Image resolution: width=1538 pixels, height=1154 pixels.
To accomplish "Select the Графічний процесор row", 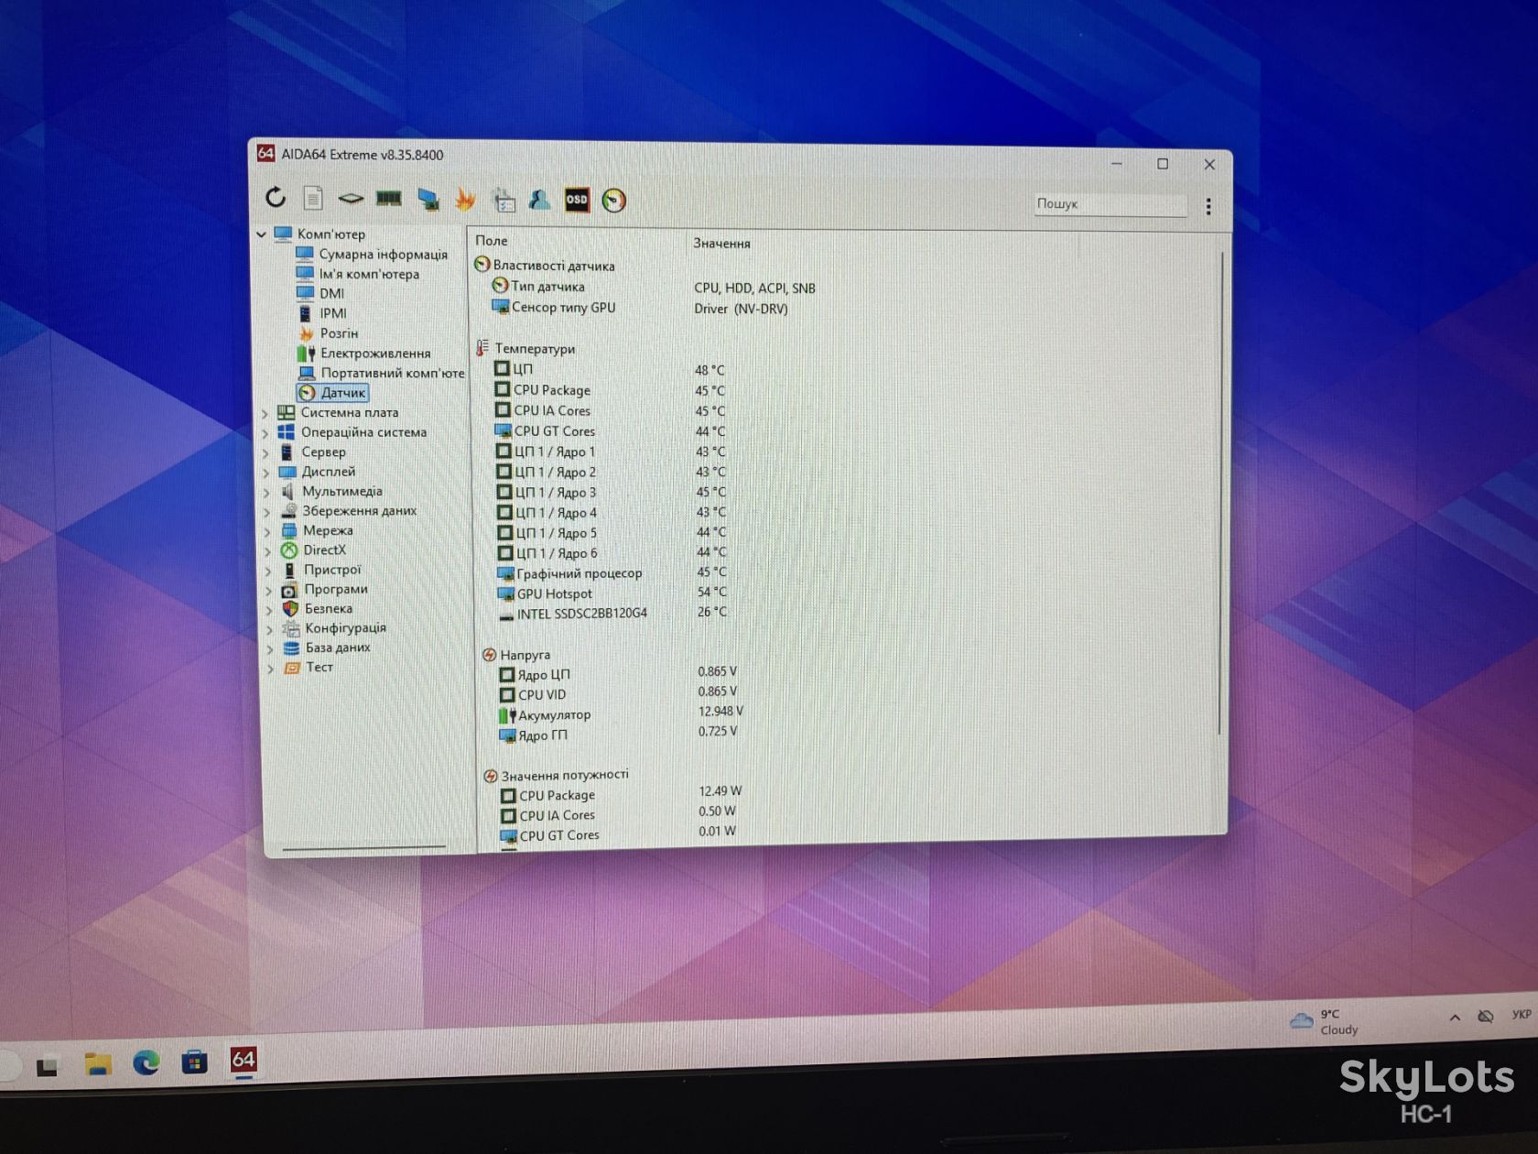I will [x=612, y=573].
